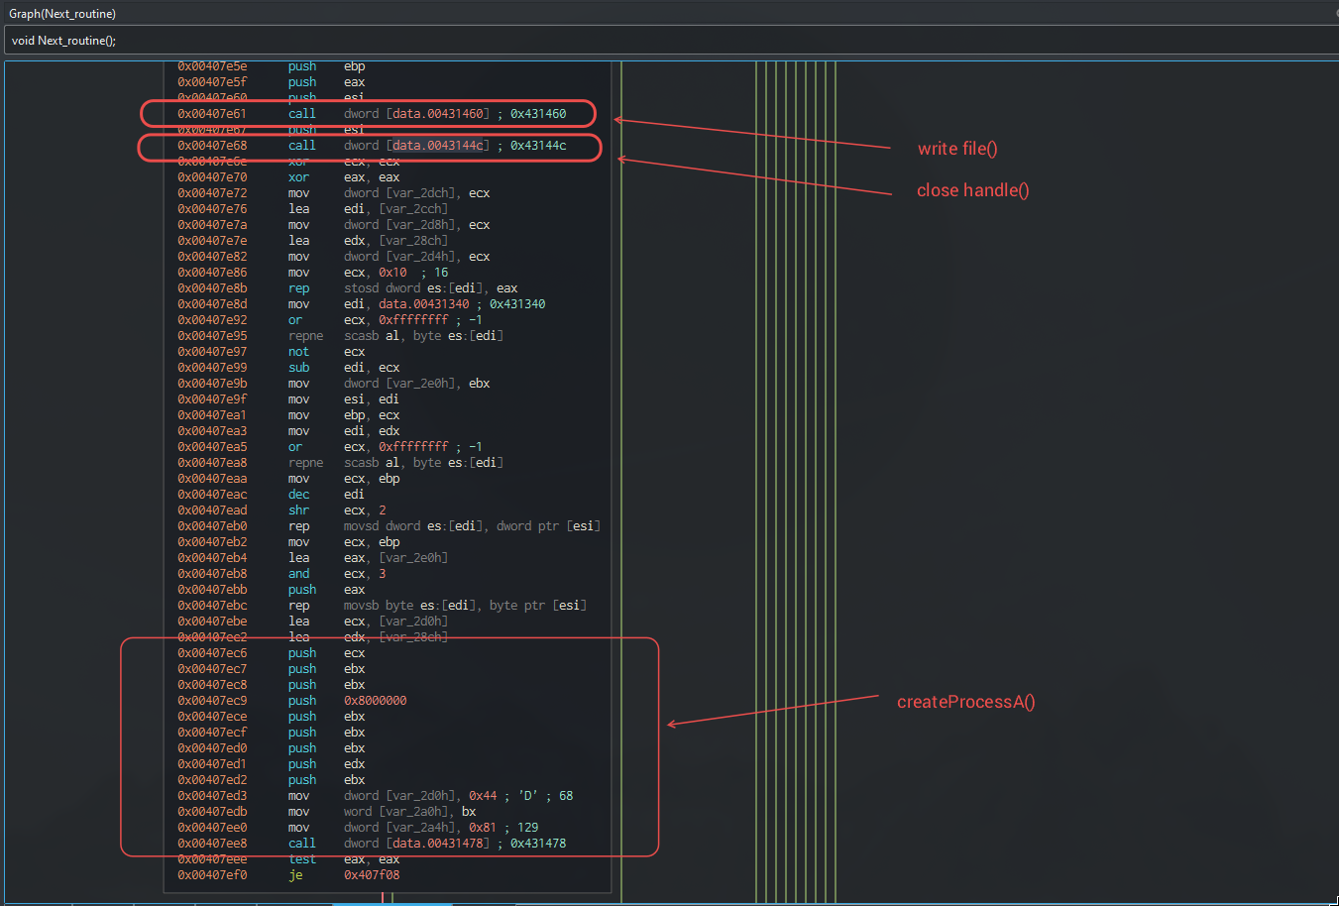Click var_2cch in the lea edi instruction
Image resolution: width=1339 pixels, height=906 pixels.
pyautogui.click(x=413, y=209)
